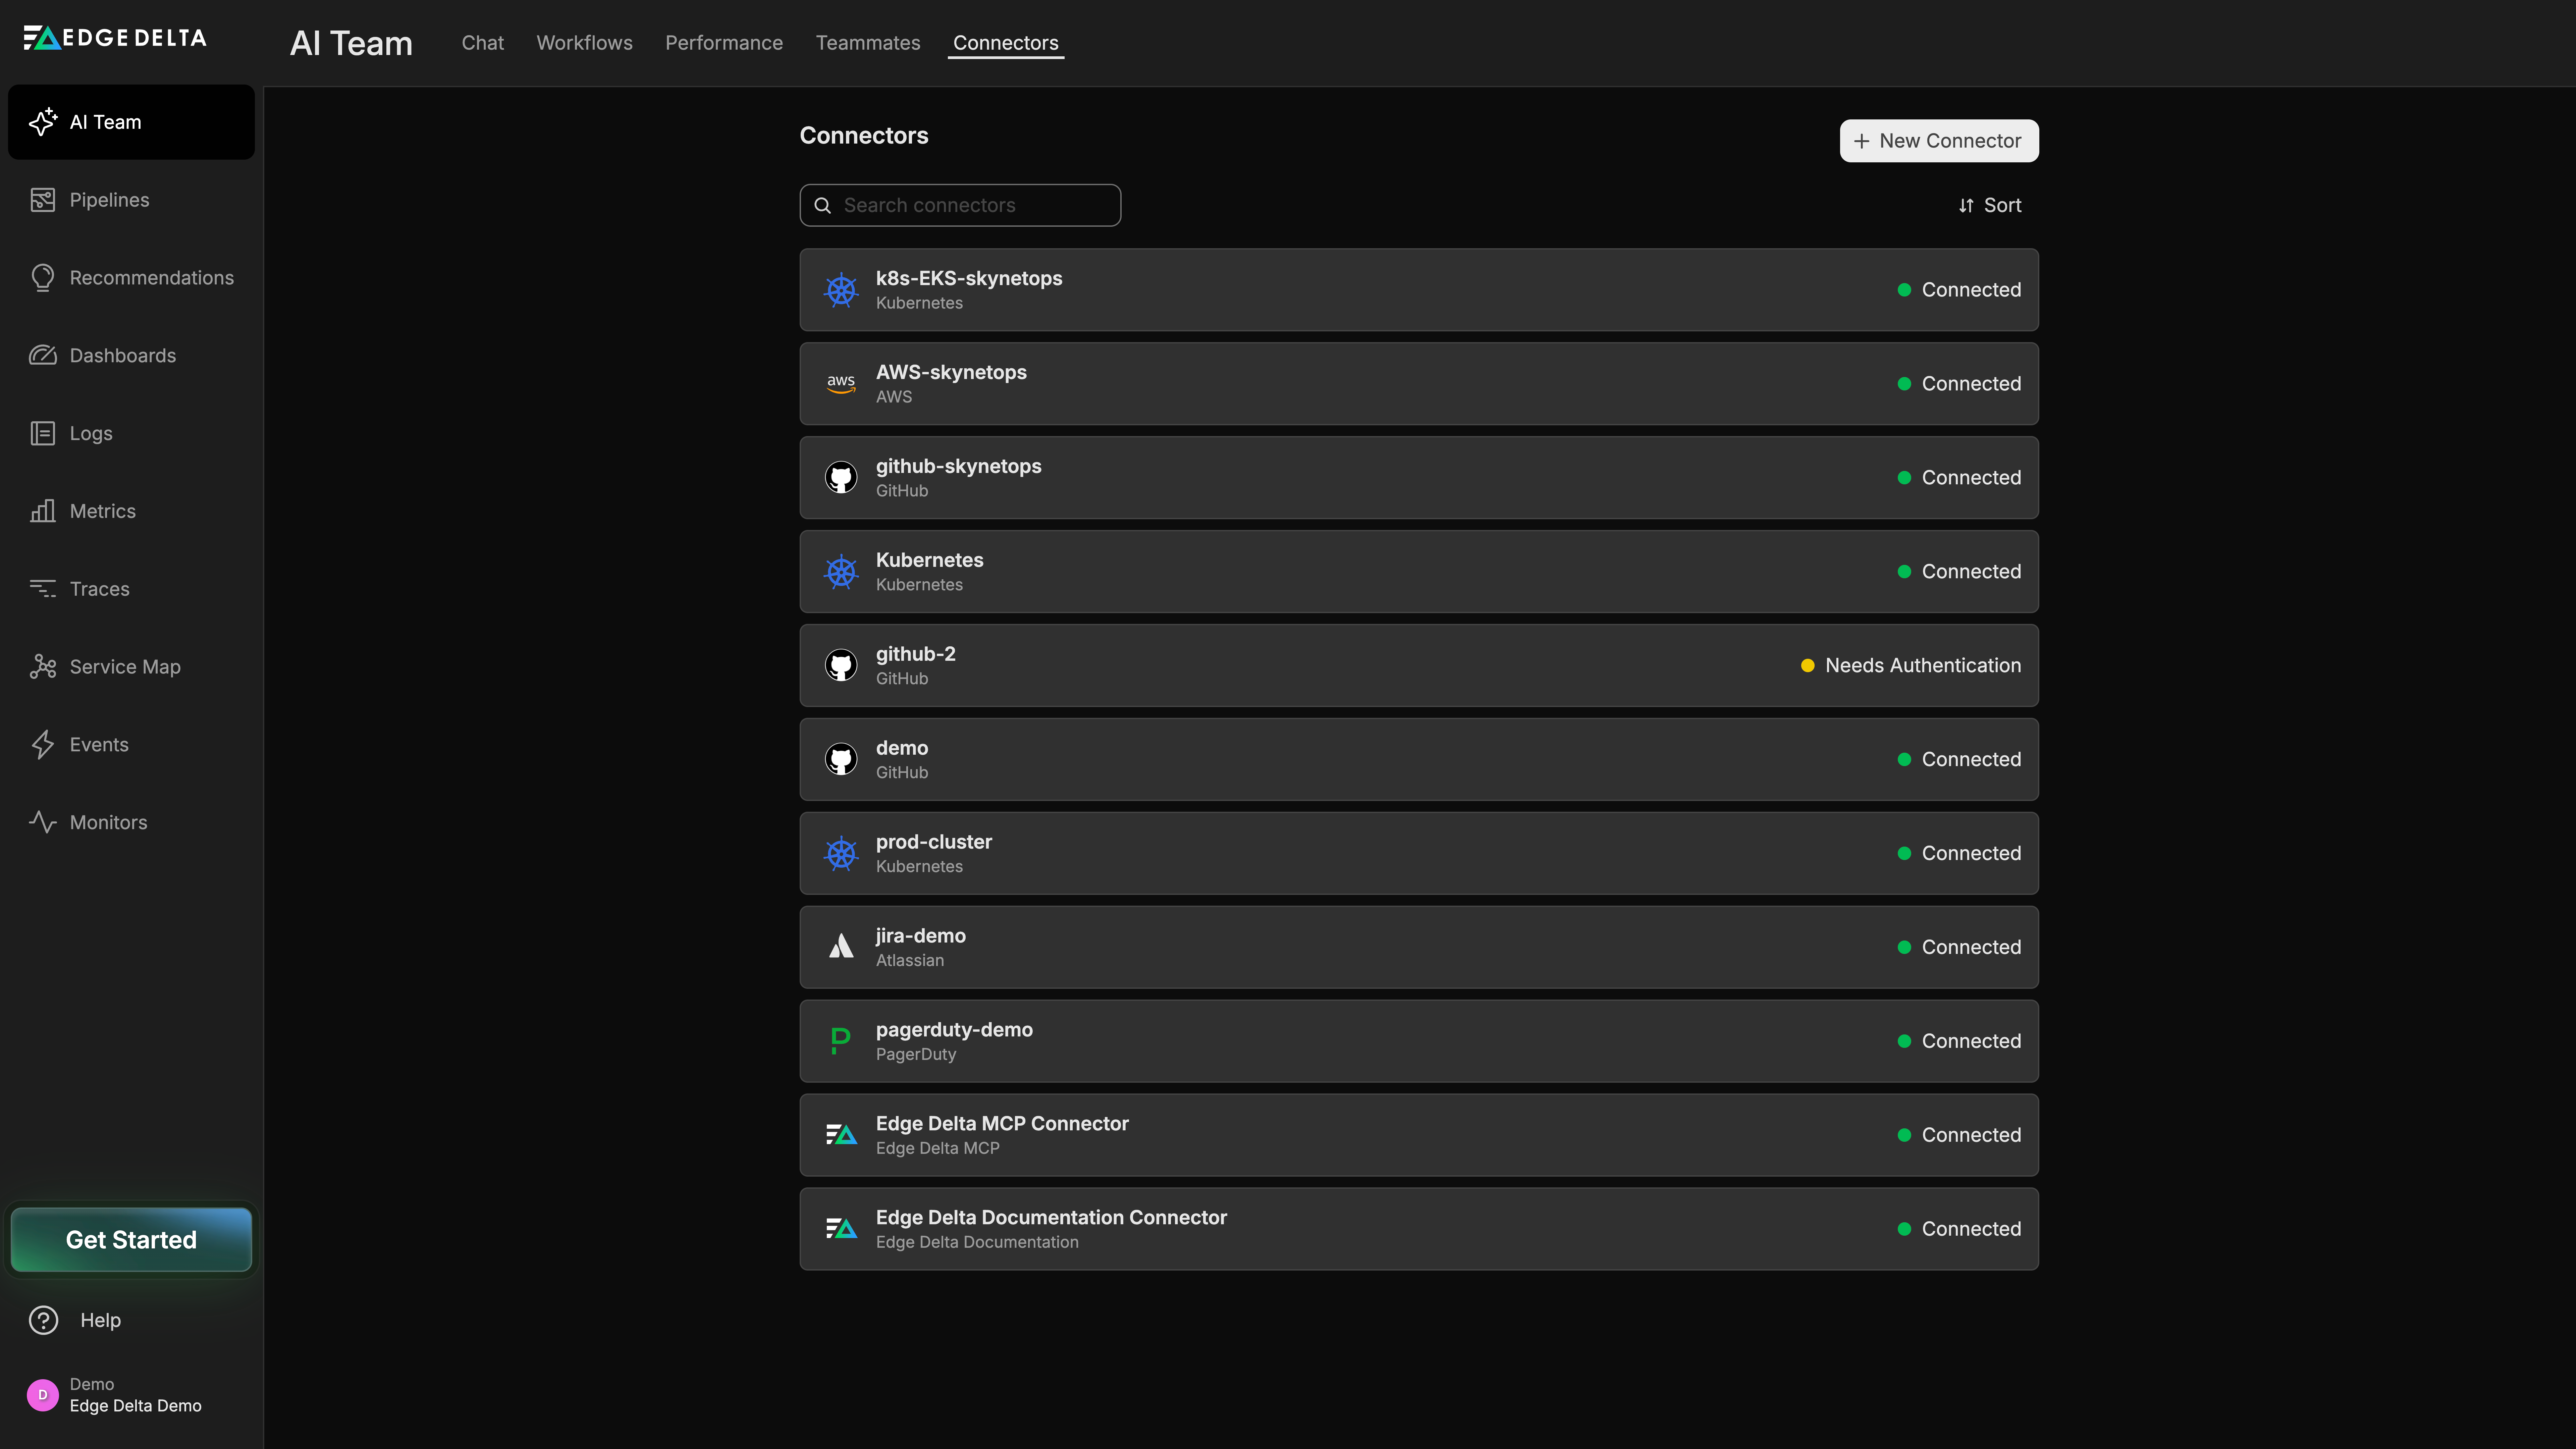Click the AWS logo for AWS-skynetops
2576x1449 pixels.
(x=841, y=384)
